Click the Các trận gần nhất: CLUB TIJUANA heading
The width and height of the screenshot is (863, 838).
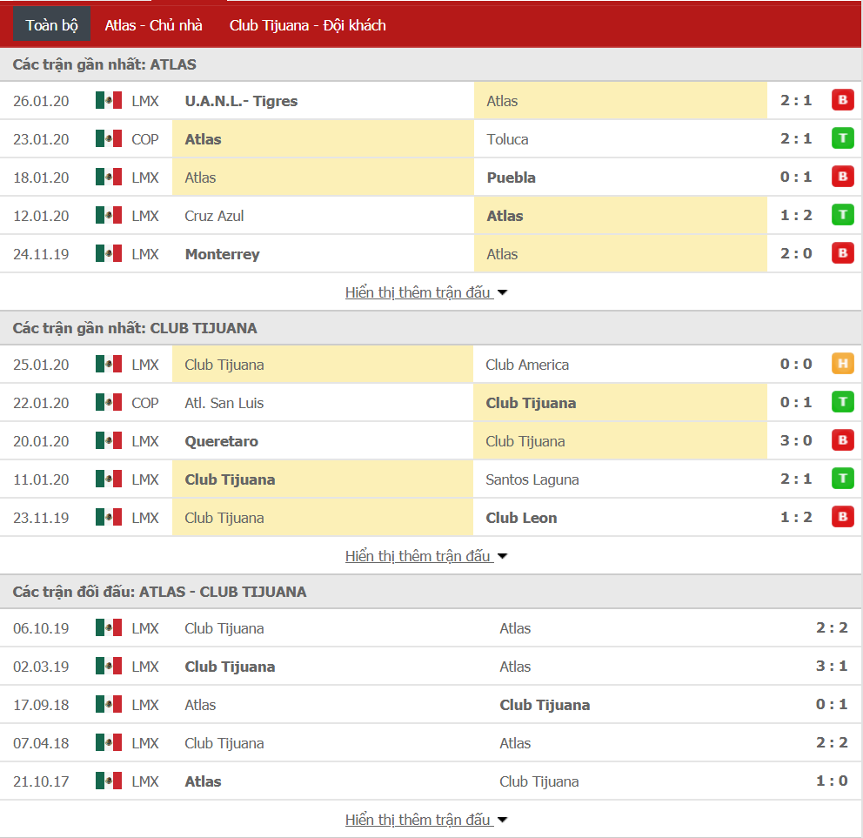click(x=135, y=328)
